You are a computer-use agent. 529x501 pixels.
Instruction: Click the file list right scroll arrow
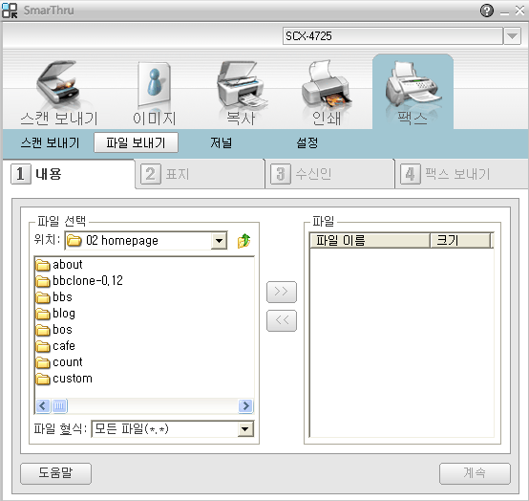pos(245,405)
